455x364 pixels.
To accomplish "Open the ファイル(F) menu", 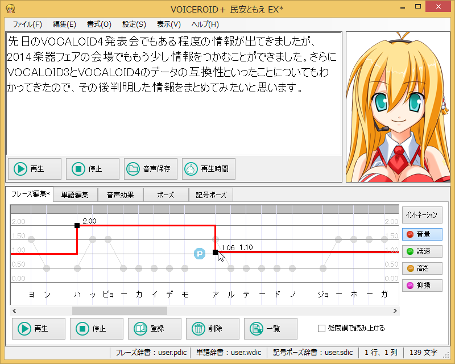I will (27, 24).
